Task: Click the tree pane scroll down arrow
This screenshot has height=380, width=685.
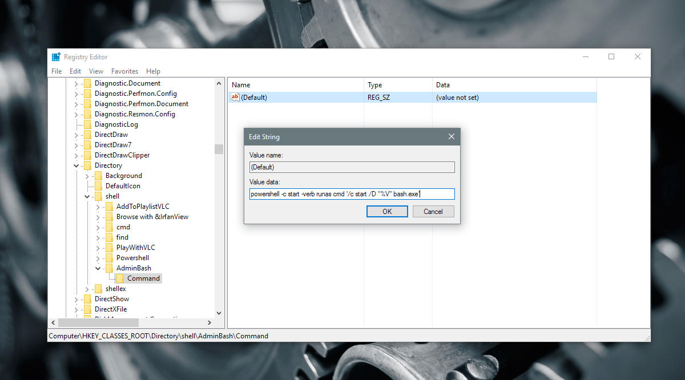Action: pyautogui.click(x=219, y=313)
